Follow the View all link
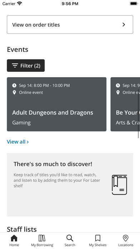The image size is (140, 249). pyautogui.click(x=18, y=142)
